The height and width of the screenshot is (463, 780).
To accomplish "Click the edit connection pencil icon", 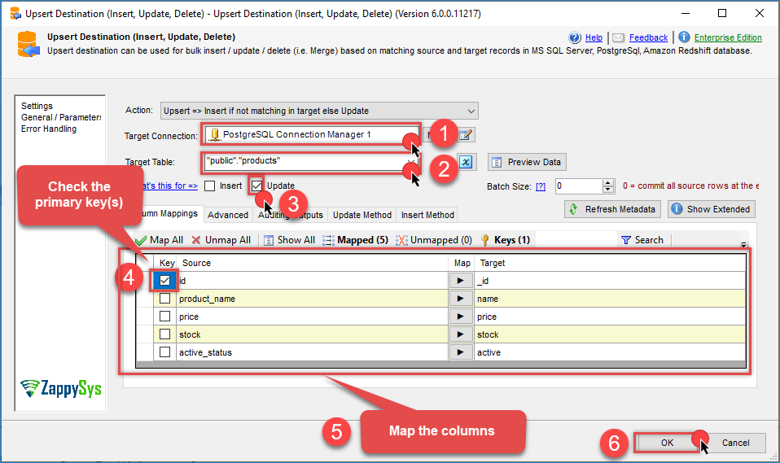I will pos(466,135).
